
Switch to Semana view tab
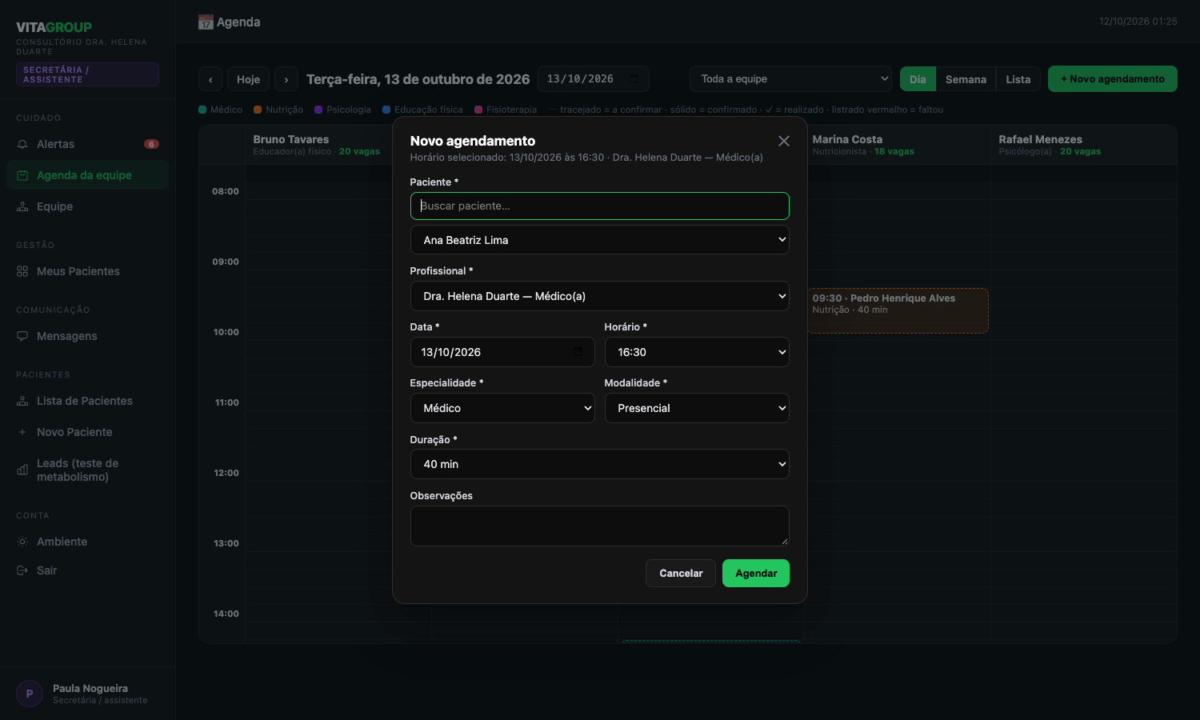point(966,79)
